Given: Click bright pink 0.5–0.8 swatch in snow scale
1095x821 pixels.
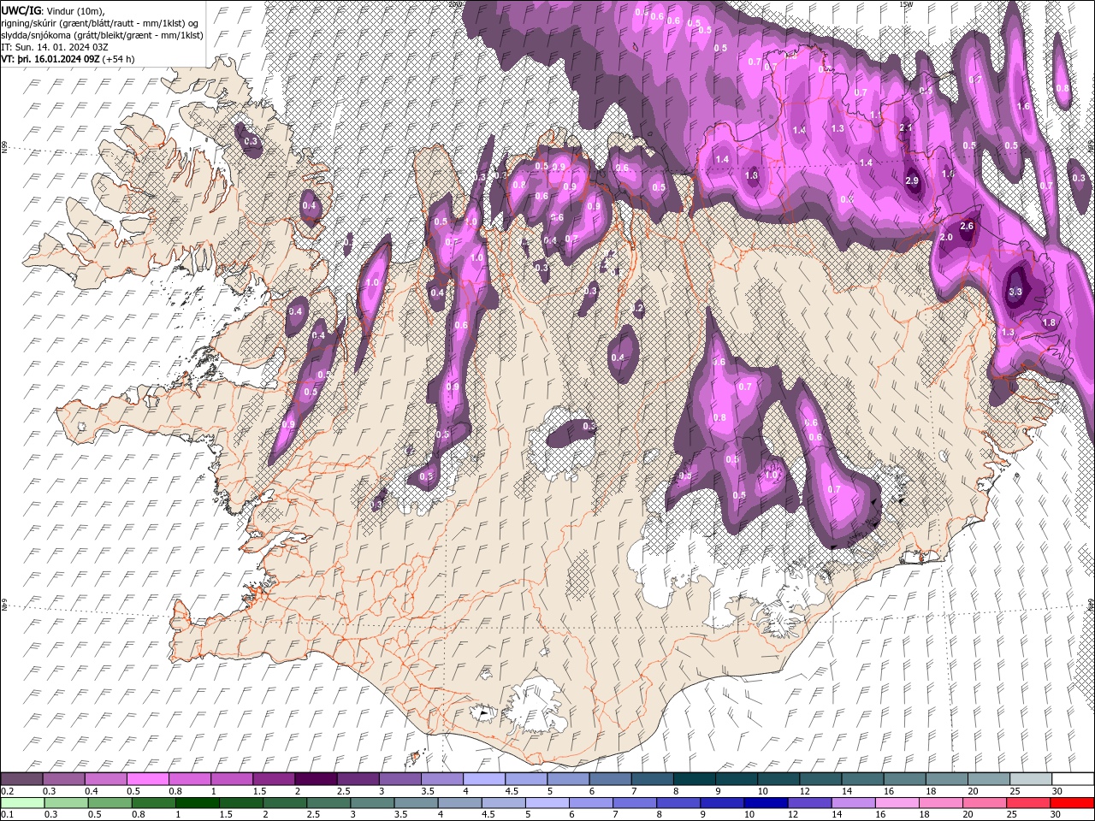Looking at the screenshot, I should pyautogui.click(x=147, y=779).
